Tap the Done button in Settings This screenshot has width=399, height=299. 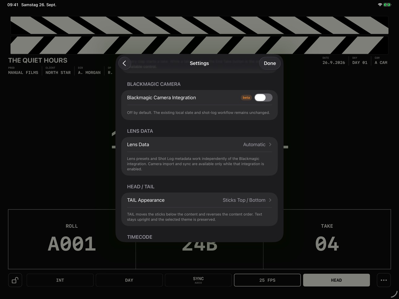[270, 63]
